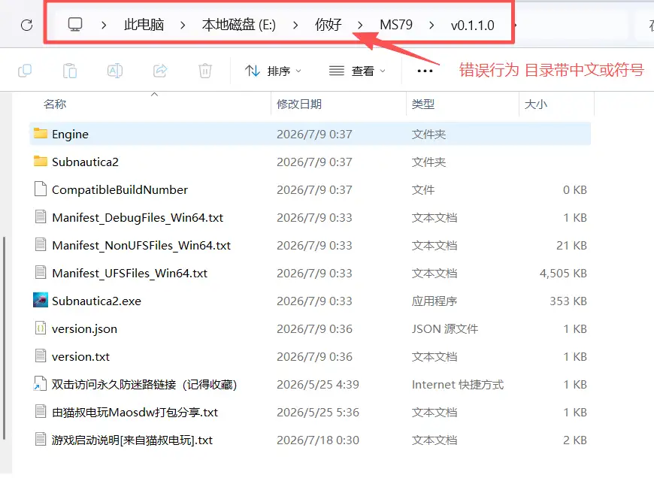The image size is (654, 478).
Task: Click the Manifest_UFSFiles_Win64.txt file icon
Action: [41, 272]
